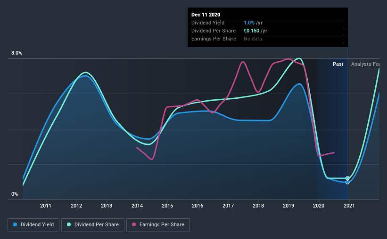Click the 2016 x-axis label
387x239 pixels.
[198, 206]
